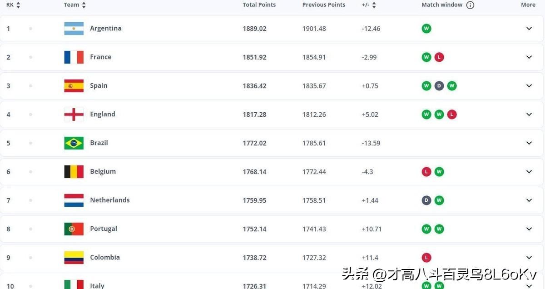Click the Argentina flag icon
The width and height of the screenshot is (545, 289).
coord(74,29)
